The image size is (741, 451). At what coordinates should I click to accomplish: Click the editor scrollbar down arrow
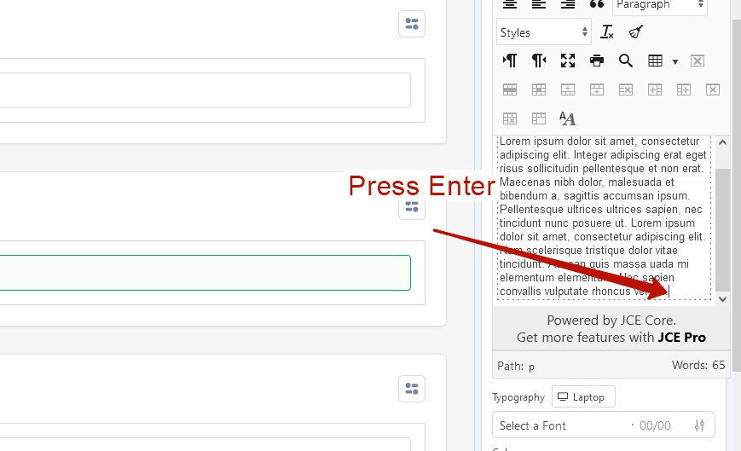(x=722, y=298)
